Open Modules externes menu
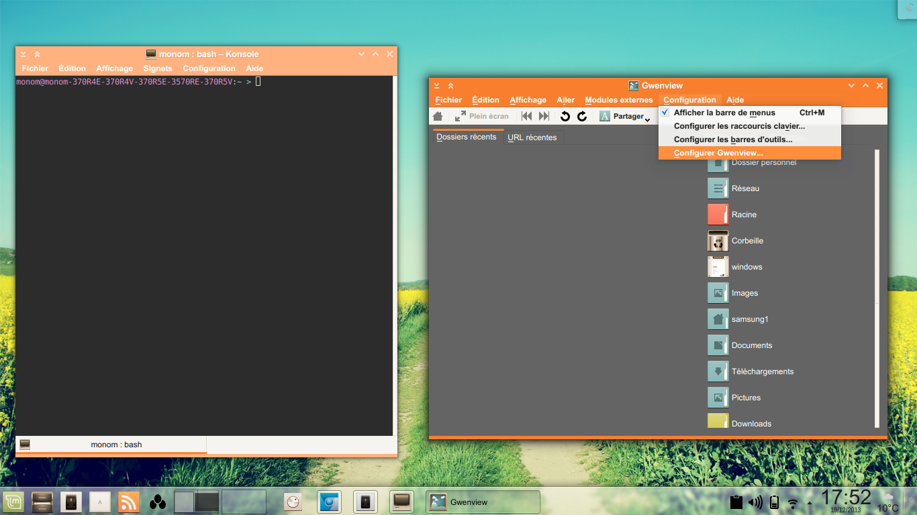 pos(619,100)
